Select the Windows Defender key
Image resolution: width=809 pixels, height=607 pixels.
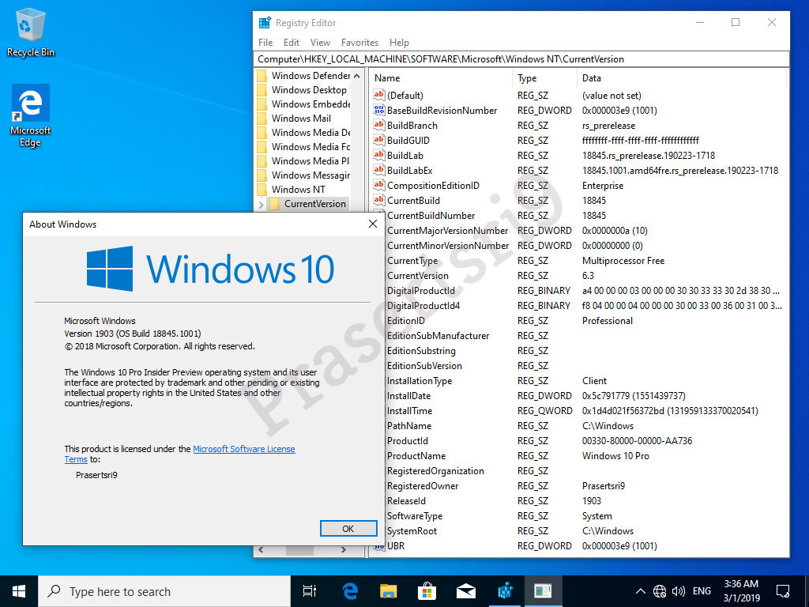pyautogui.click(x=311, y=76)
